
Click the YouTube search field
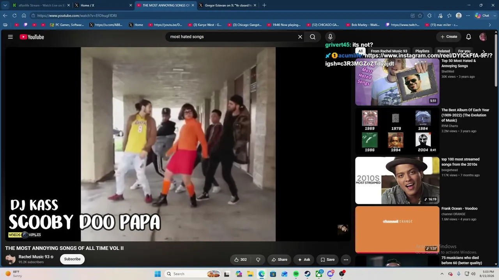232,37
